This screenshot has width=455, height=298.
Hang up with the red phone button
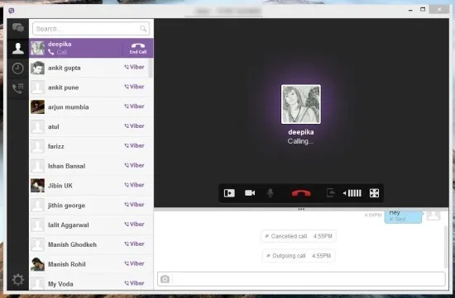click(x=301, y=193)
